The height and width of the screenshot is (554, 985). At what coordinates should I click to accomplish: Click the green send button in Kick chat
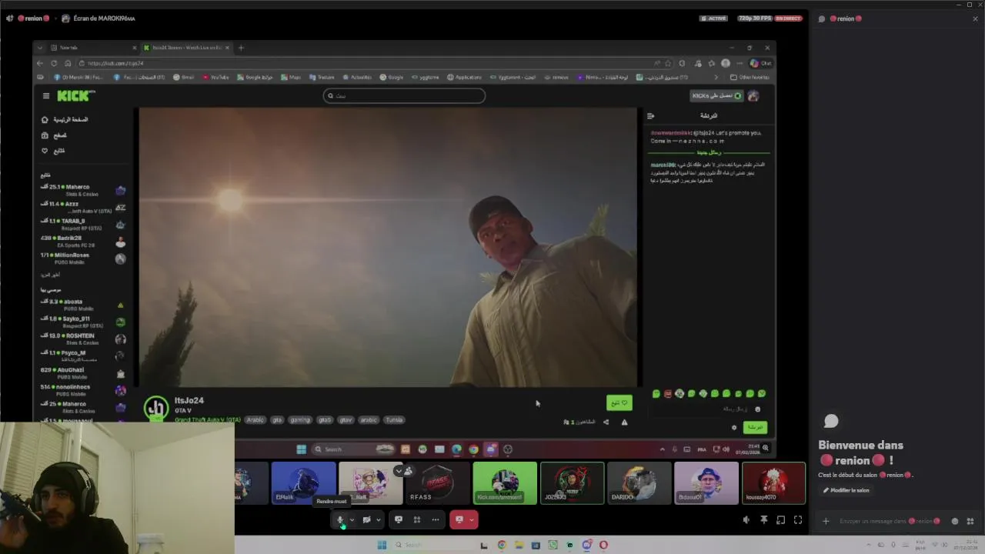tap(755, 427)
